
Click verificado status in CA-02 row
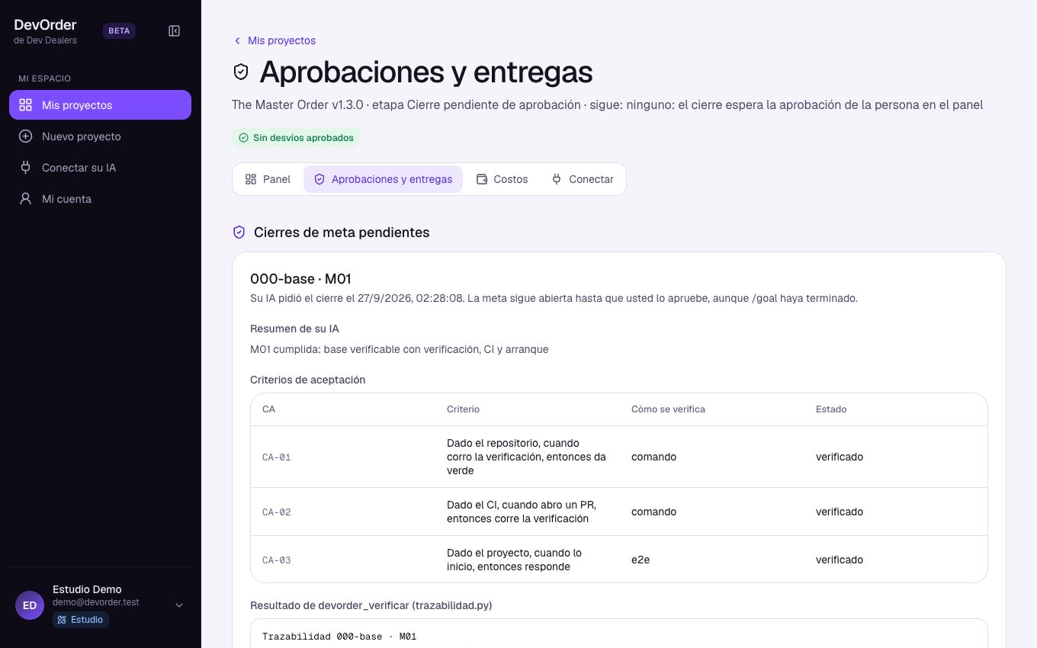click(840, 512)
